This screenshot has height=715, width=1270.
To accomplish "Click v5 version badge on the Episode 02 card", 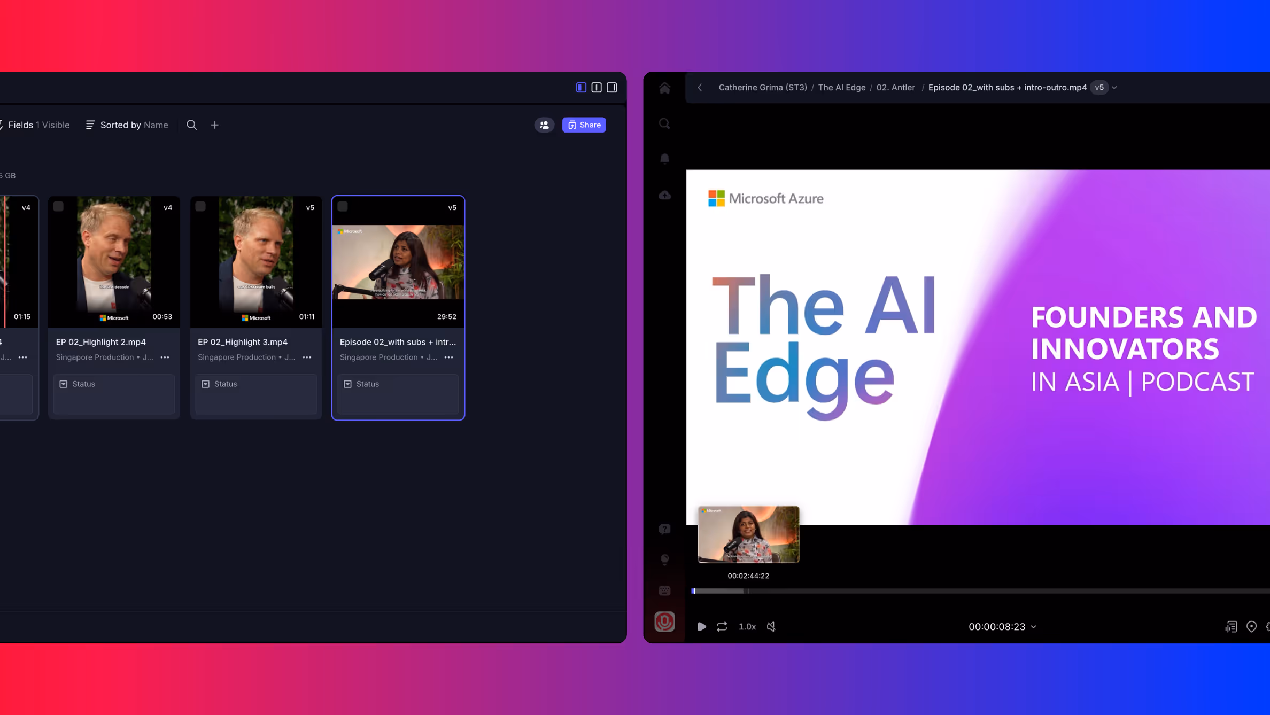I will (x=452, y=208).
